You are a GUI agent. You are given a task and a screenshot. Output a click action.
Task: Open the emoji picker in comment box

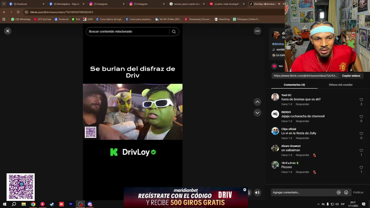346,192
